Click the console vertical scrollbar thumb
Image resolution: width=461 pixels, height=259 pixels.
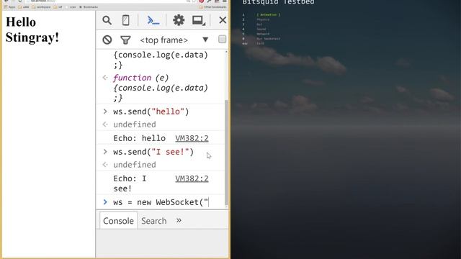226,153
